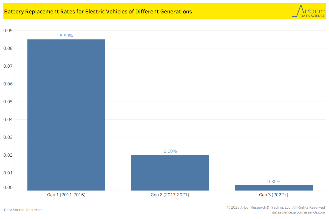This screenshot has height=219, width=329.
Task: Click the 0.09 y-axis tick label
Action: click(8, 30)
